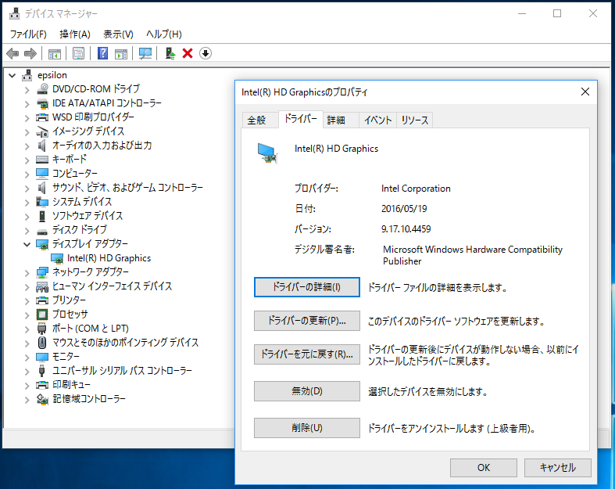Image resolution: width=615 pixels, height=489 pixels.
Task: Click the red X uninstall device icon
Action: click(x=188, y=53)
